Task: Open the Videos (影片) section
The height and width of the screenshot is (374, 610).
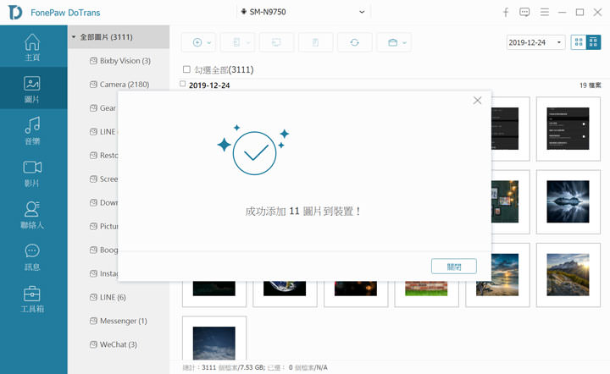Action: (x=33, y=173)
